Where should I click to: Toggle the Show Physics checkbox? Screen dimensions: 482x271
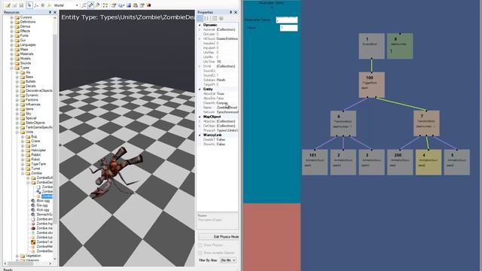pos(200,245)
